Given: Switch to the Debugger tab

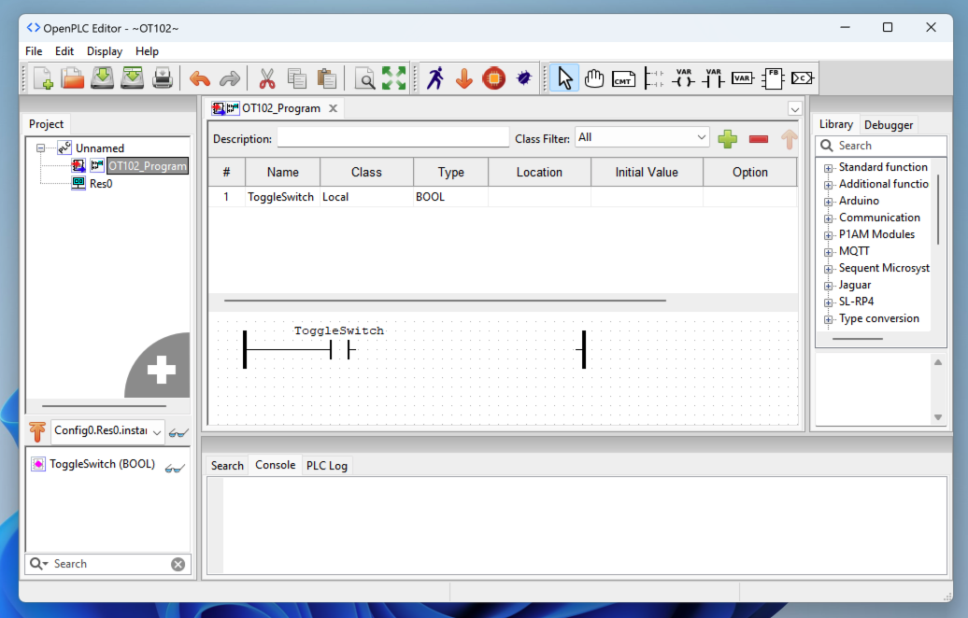Looking at the screenshot, I should pos(888,124).
